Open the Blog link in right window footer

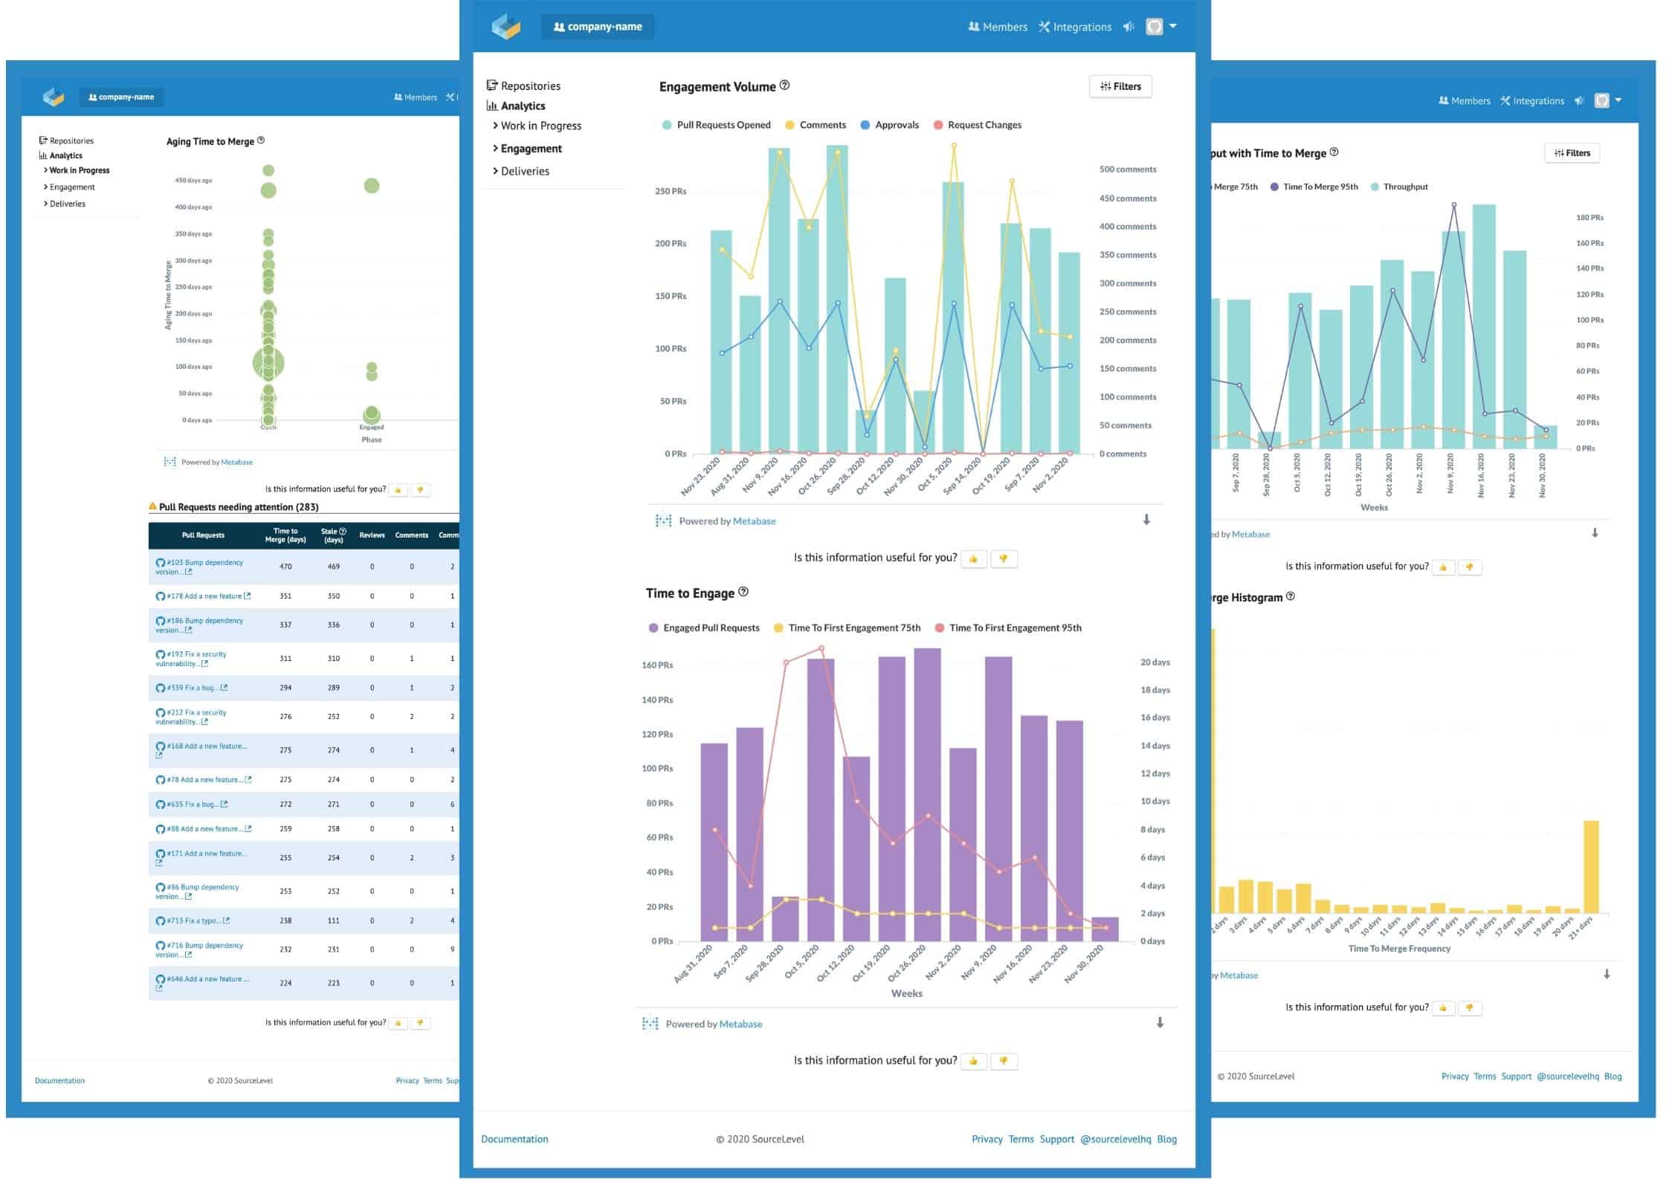[1613, 1076]
